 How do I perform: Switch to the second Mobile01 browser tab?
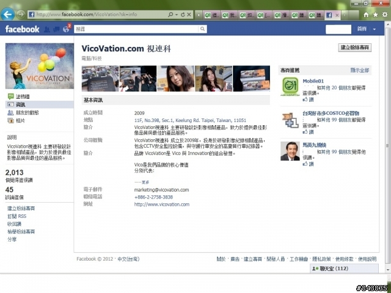click(x=229, y=15)
